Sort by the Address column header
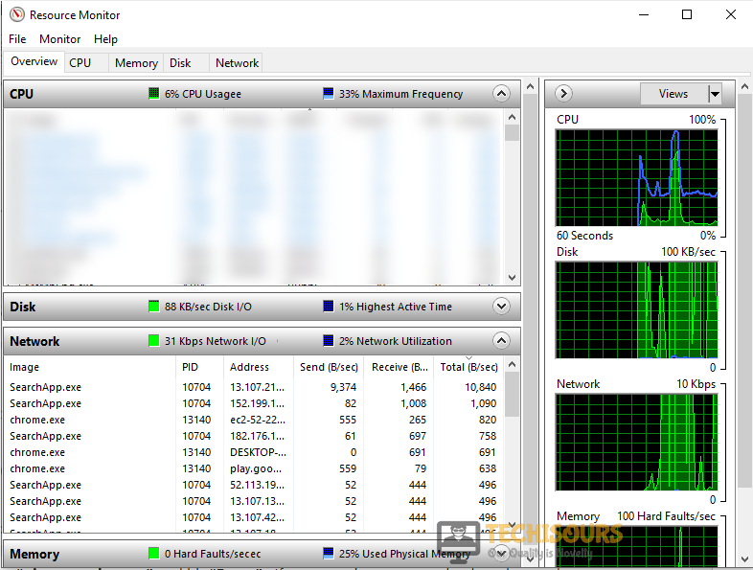 tap(259, 367)
